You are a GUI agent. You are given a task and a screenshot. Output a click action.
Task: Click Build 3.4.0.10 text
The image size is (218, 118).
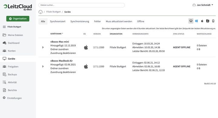click(x=210, y=84)
